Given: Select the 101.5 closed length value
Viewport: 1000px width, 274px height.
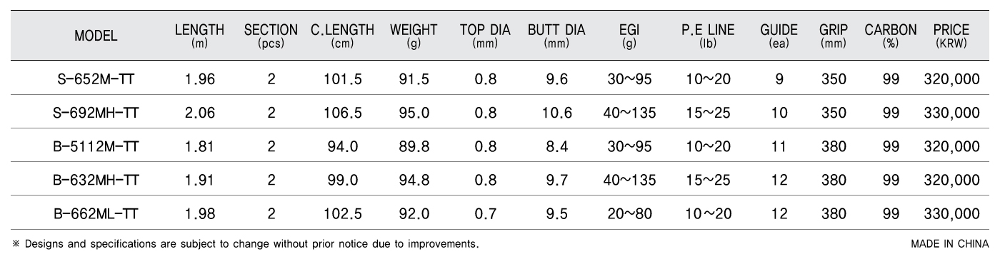Looking at the screenshot, I should tap(342, 80).
